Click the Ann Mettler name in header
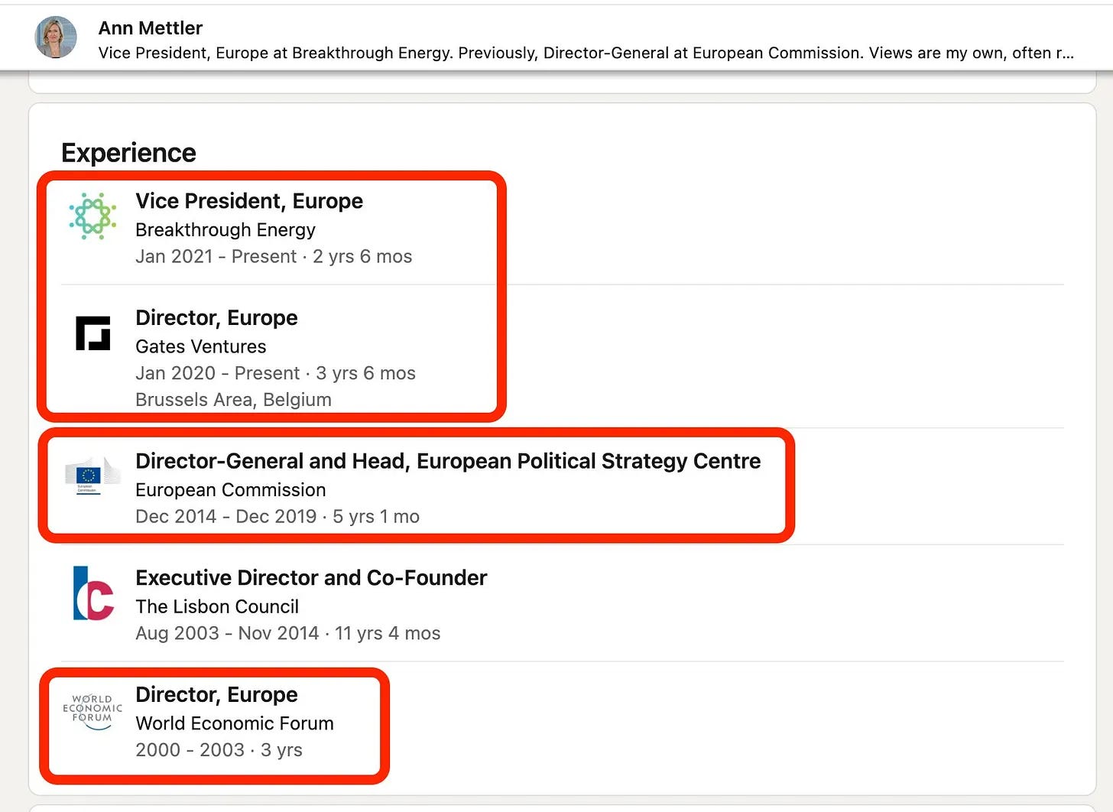 pyautogui.click(x=151, y=28)
